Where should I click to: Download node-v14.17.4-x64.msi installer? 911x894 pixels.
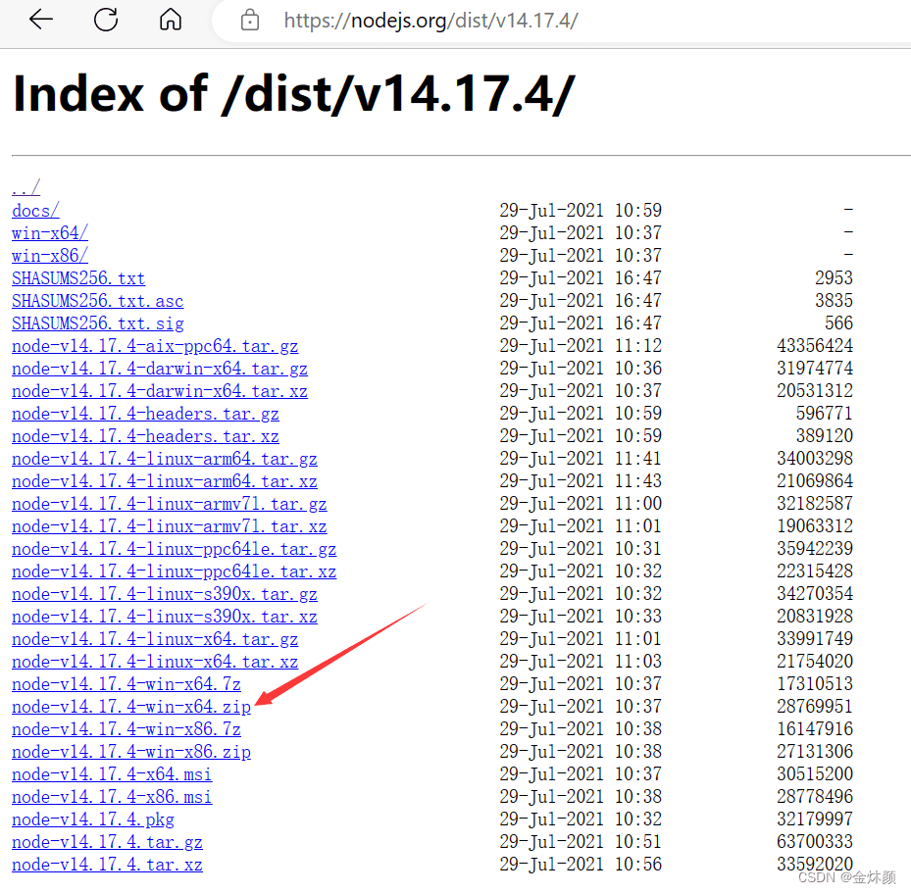(x=112, y=775)
